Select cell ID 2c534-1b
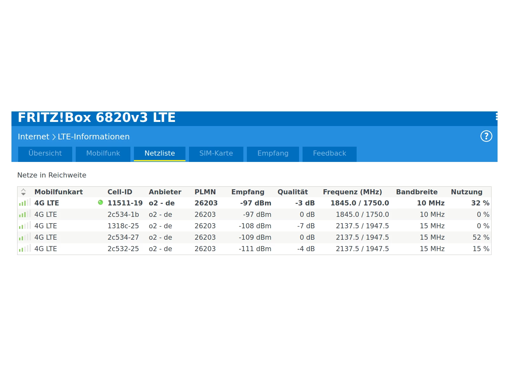Image resolution: width=509 pixels, height=381 pixels. (x=123, y=214)
